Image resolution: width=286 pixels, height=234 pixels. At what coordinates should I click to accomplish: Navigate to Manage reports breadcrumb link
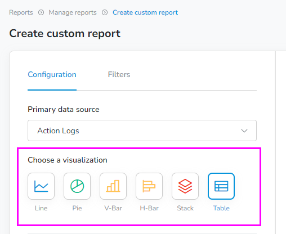pos(73,12)
